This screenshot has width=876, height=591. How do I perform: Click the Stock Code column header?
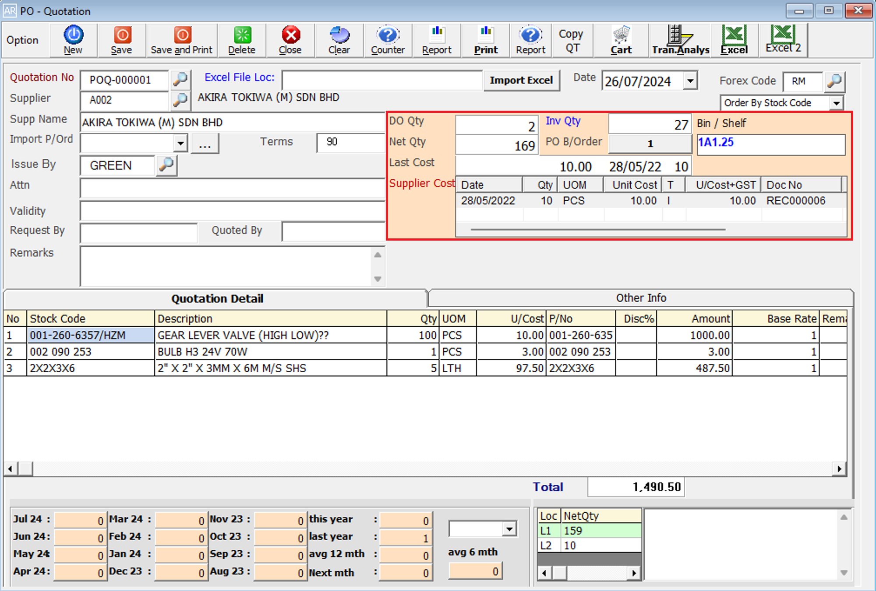point(91,318)
